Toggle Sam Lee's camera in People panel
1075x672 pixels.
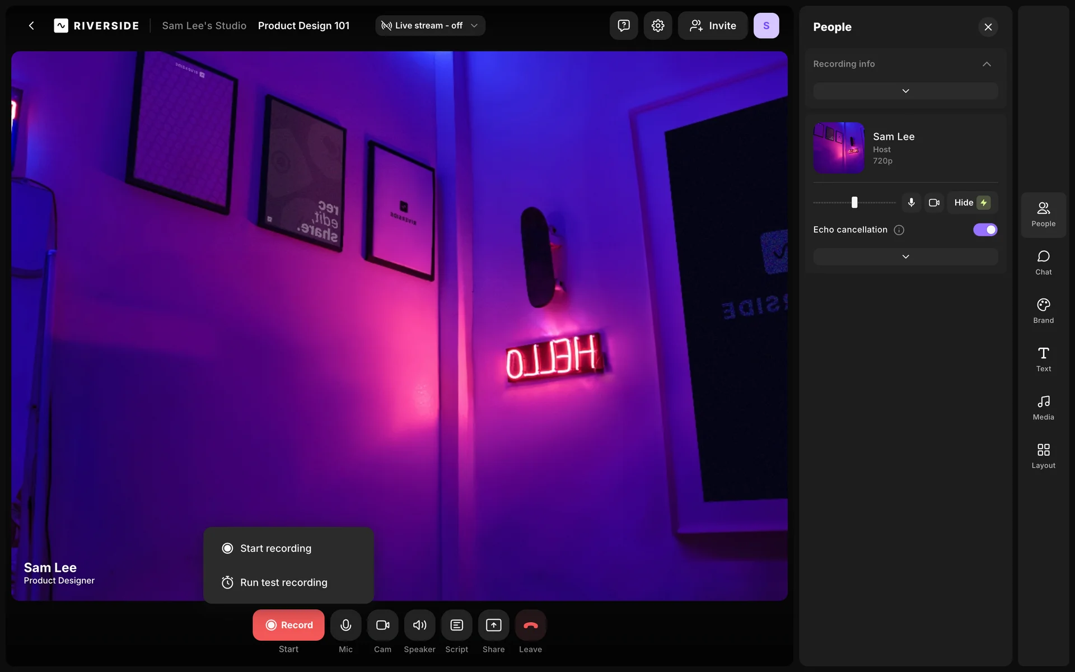click(934, 203)
